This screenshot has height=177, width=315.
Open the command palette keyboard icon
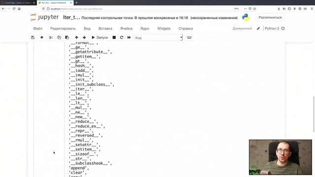pyautogui.click(x=189, y=37)
